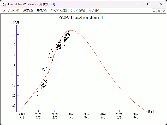The height and width of the screenshot is (125, 167).
Task: Maximize the Comet for Windows application window
Action: tap(148, 4)
